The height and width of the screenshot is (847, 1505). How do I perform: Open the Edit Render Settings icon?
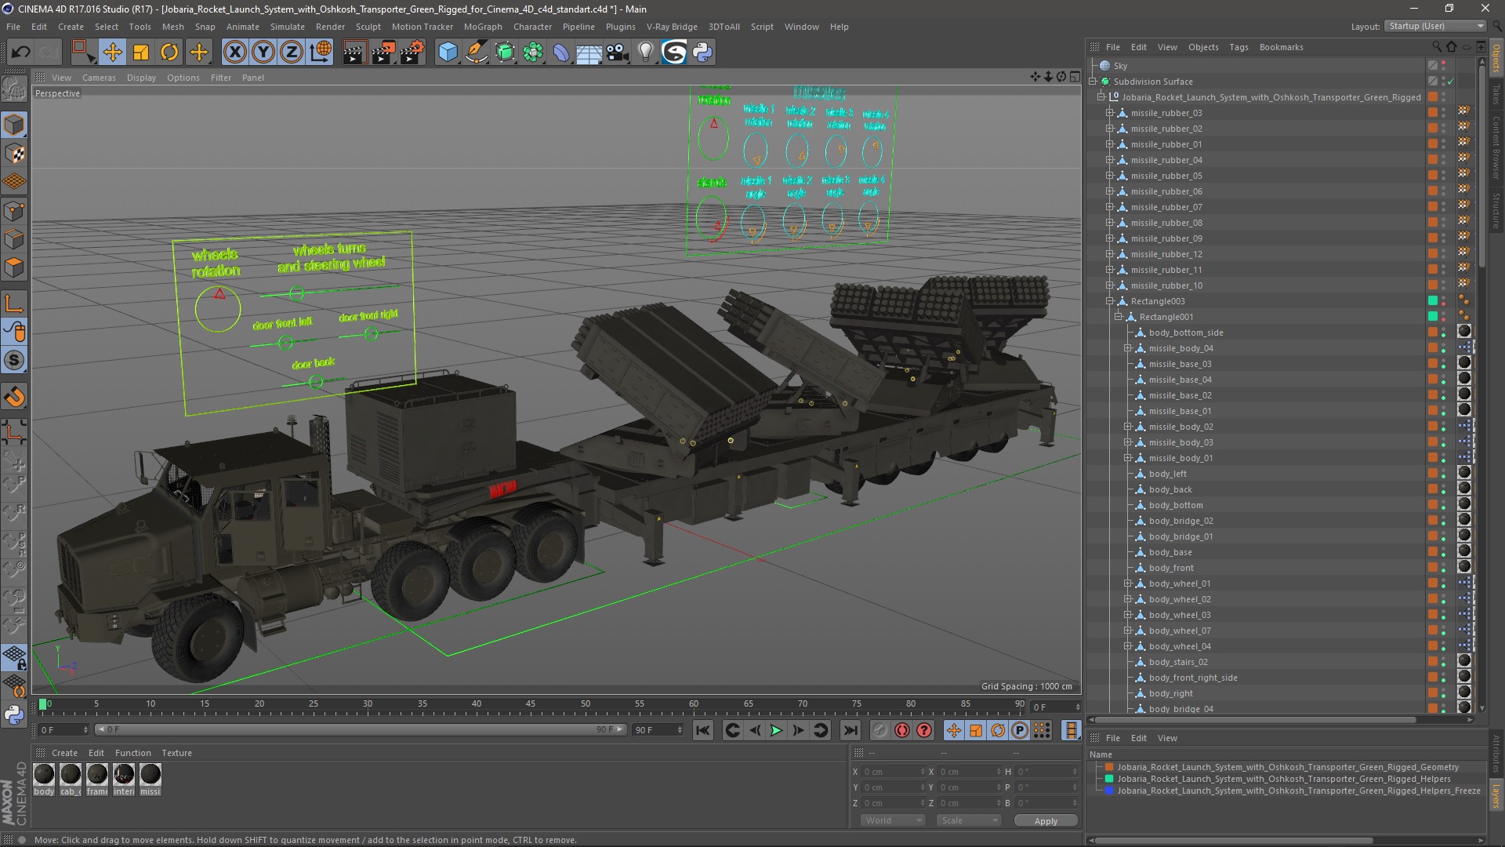[x=412, y=53]
